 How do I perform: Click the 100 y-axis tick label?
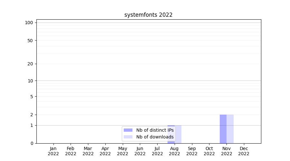(x=29, y=23)
